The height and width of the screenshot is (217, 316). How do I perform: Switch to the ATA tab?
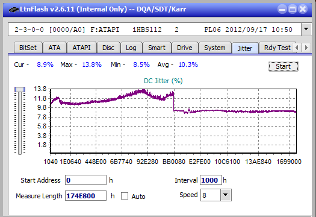coord(54,48)
